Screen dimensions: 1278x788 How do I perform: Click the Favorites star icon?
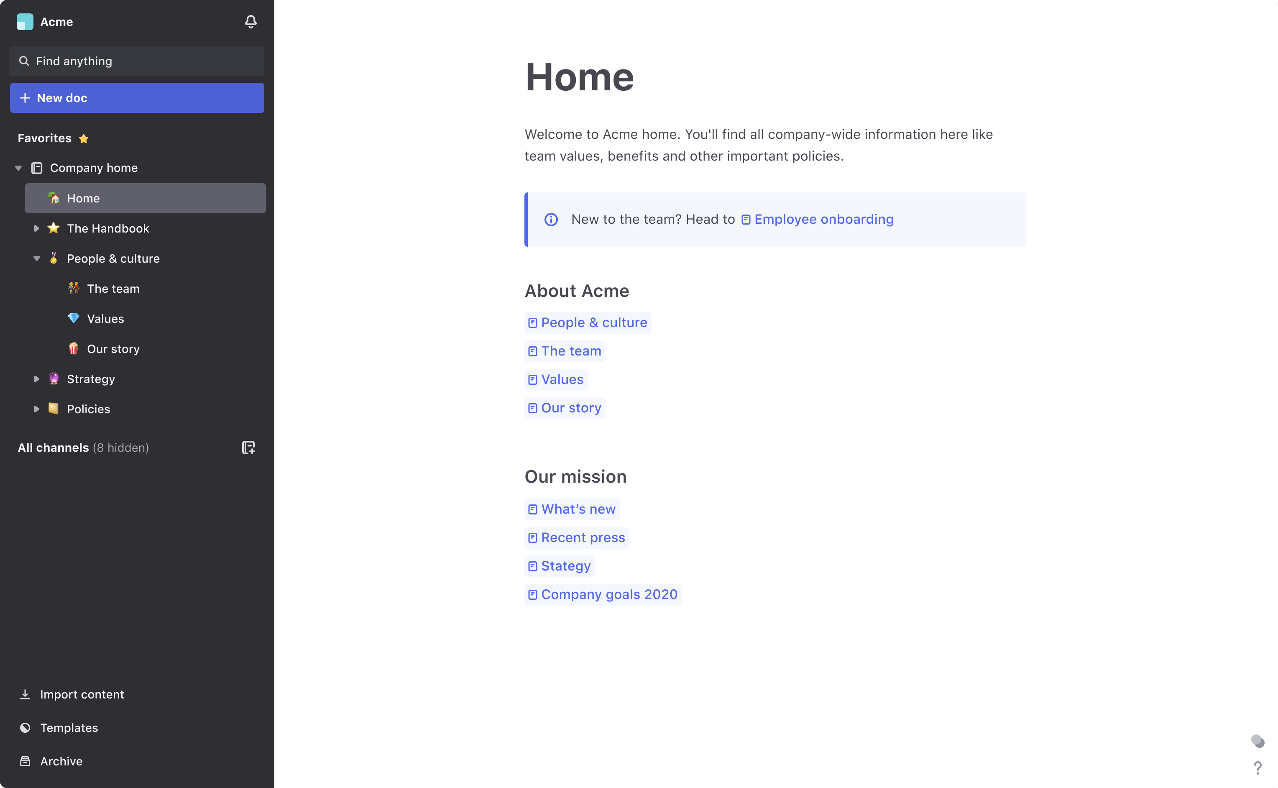(83, 138)
